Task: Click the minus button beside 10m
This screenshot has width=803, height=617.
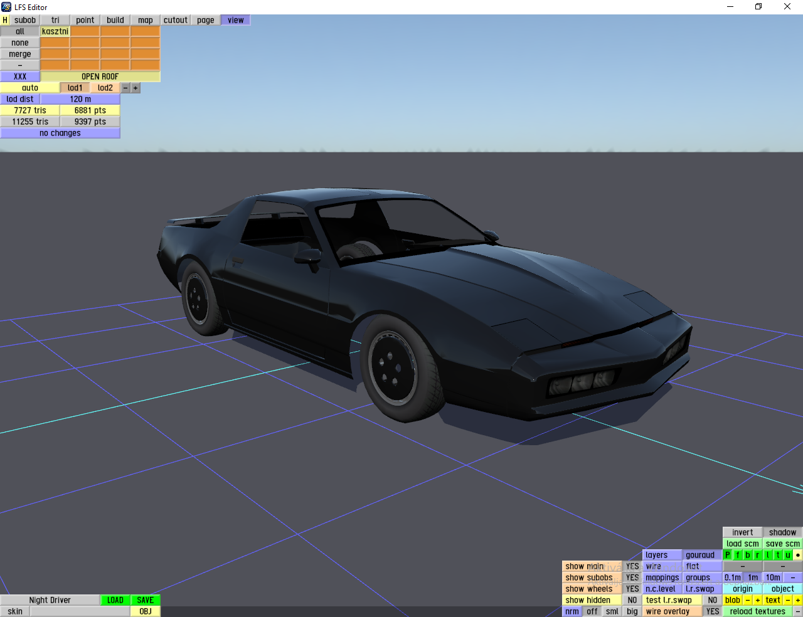Action: [x=793, y=577]
